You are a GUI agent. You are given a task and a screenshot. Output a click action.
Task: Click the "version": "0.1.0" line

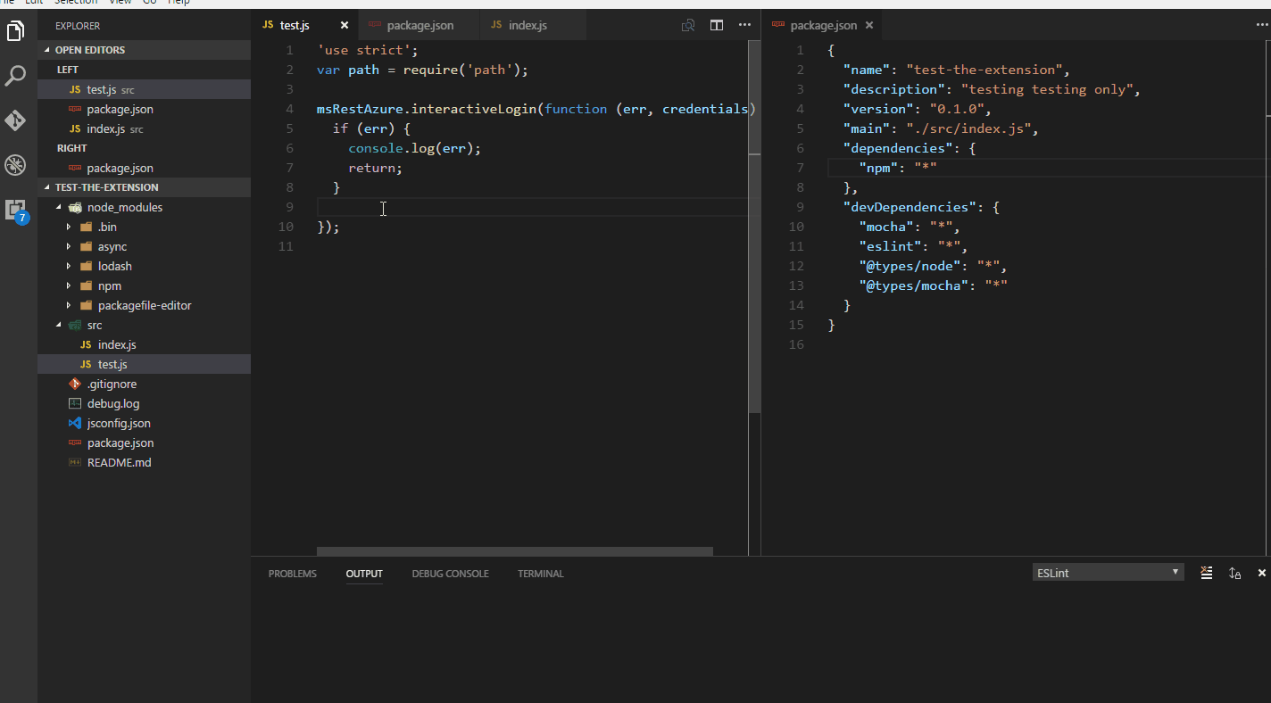tap(917, 109)
